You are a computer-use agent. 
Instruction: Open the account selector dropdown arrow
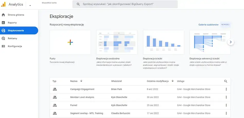[x=30, y=5]
